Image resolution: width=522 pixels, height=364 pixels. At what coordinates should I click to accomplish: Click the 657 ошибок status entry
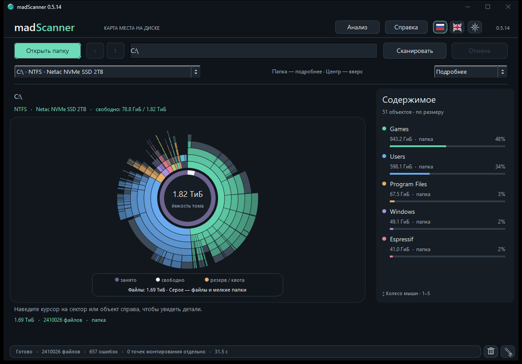point(104,352)
